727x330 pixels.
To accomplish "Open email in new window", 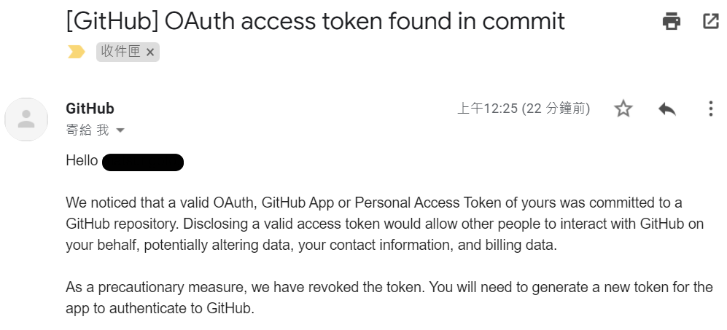I will pos(710,21).
